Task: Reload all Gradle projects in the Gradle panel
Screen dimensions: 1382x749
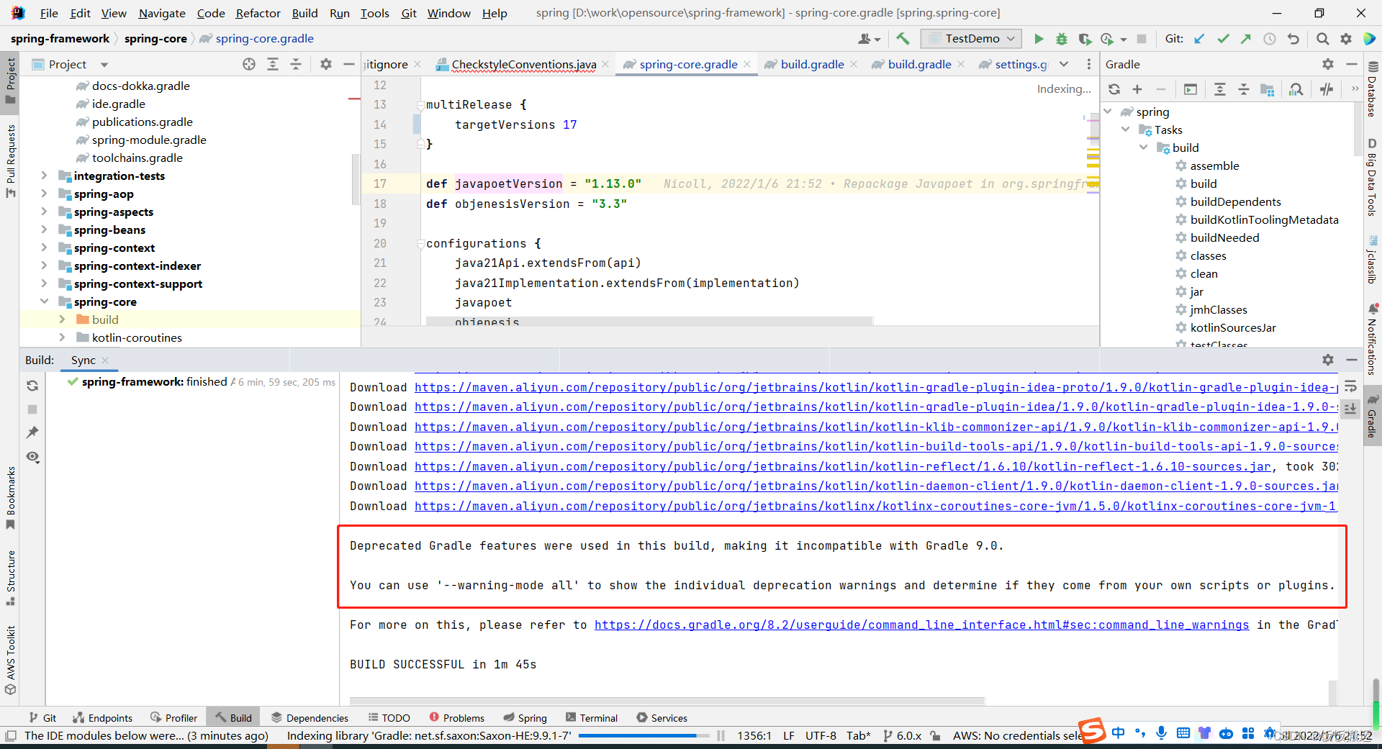Action: pyautogui.click(x=1115, y=88)
